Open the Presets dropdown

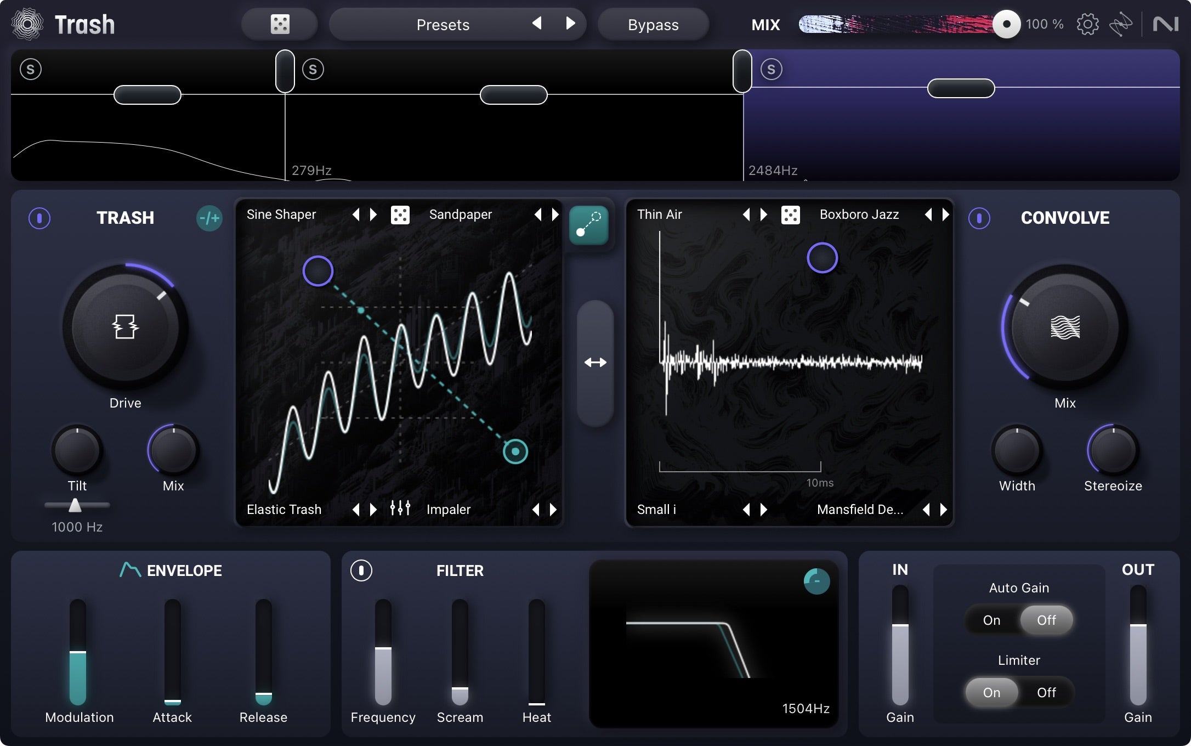[443, 24]
